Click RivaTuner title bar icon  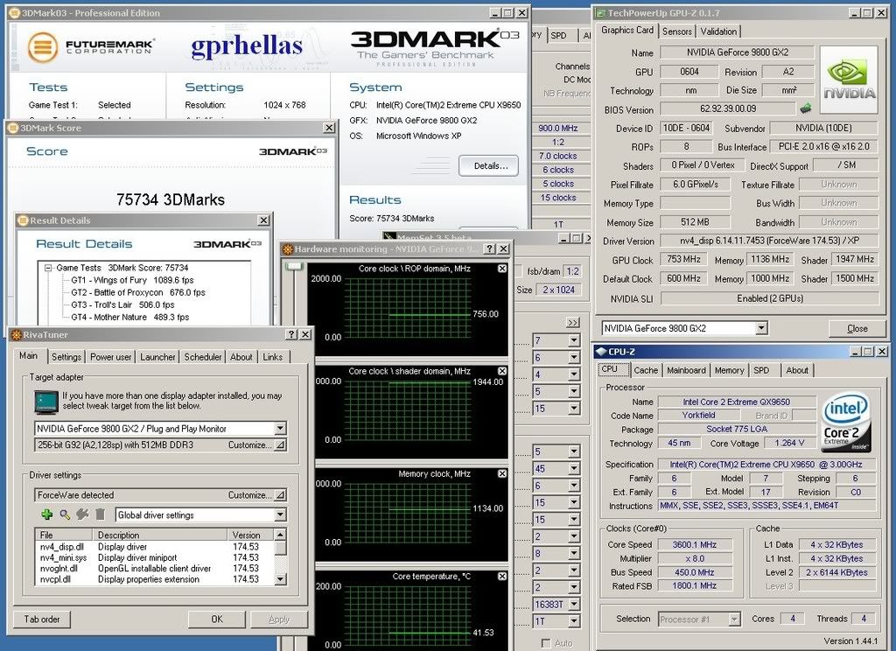point(16,334)
